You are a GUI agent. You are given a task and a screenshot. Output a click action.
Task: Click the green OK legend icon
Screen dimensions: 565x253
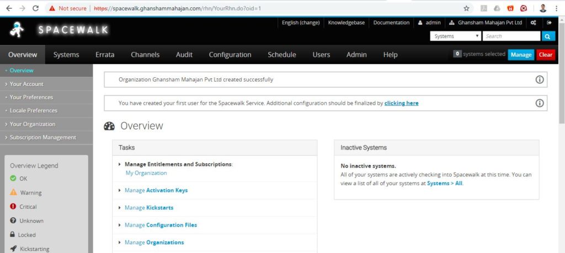[13, 179]
